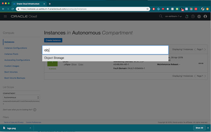Expand the logo.png download options chevron
Image resolution: width=211 pixels, height=132 pixels.
coord(30,128)
